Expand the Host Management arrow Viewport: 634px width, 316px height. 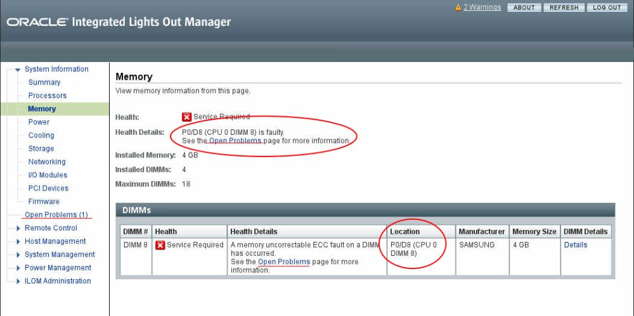pyautogui.click(x=18, y=242)
